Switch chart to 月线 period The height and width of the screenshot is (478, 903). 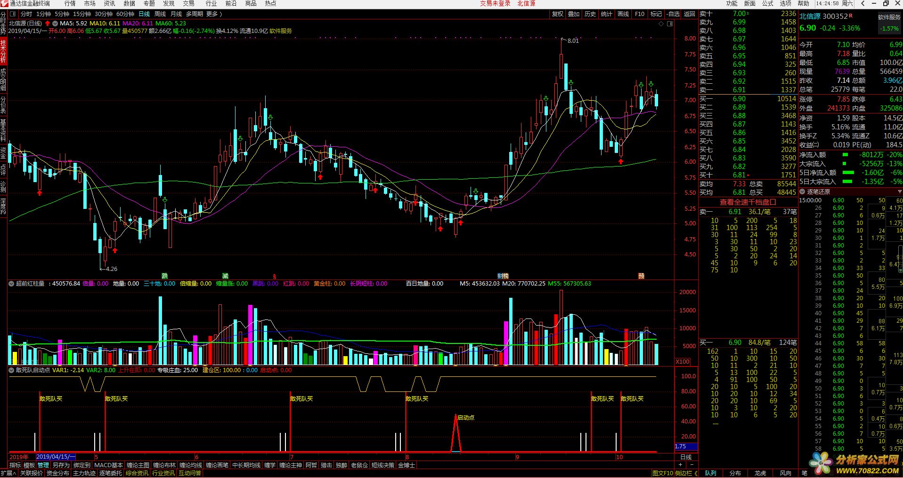point(176,14)
